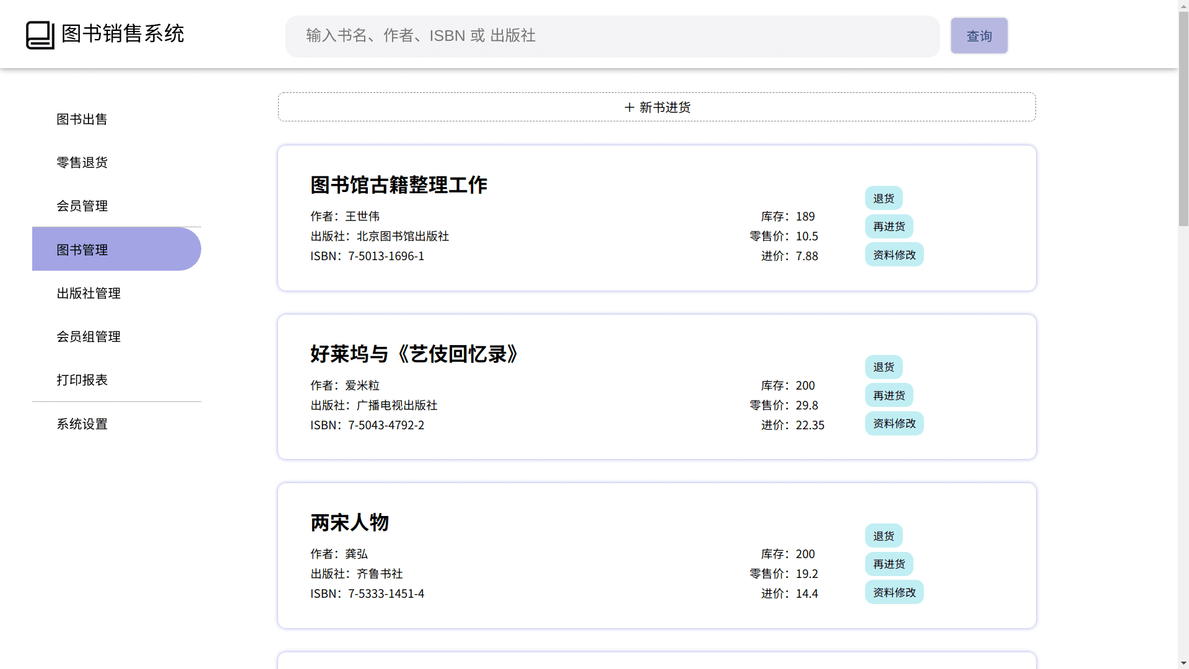This screenshot has width=1189, height=669.
Task: Click 退货 for 好莱坞与《艺伎回忆录》
Action: tap(884, 367)
